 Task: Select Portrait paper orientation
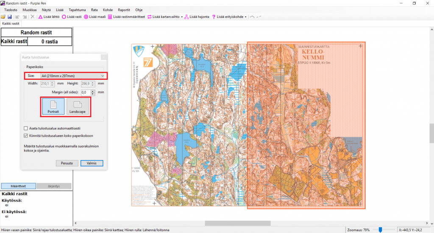(53, 107)
